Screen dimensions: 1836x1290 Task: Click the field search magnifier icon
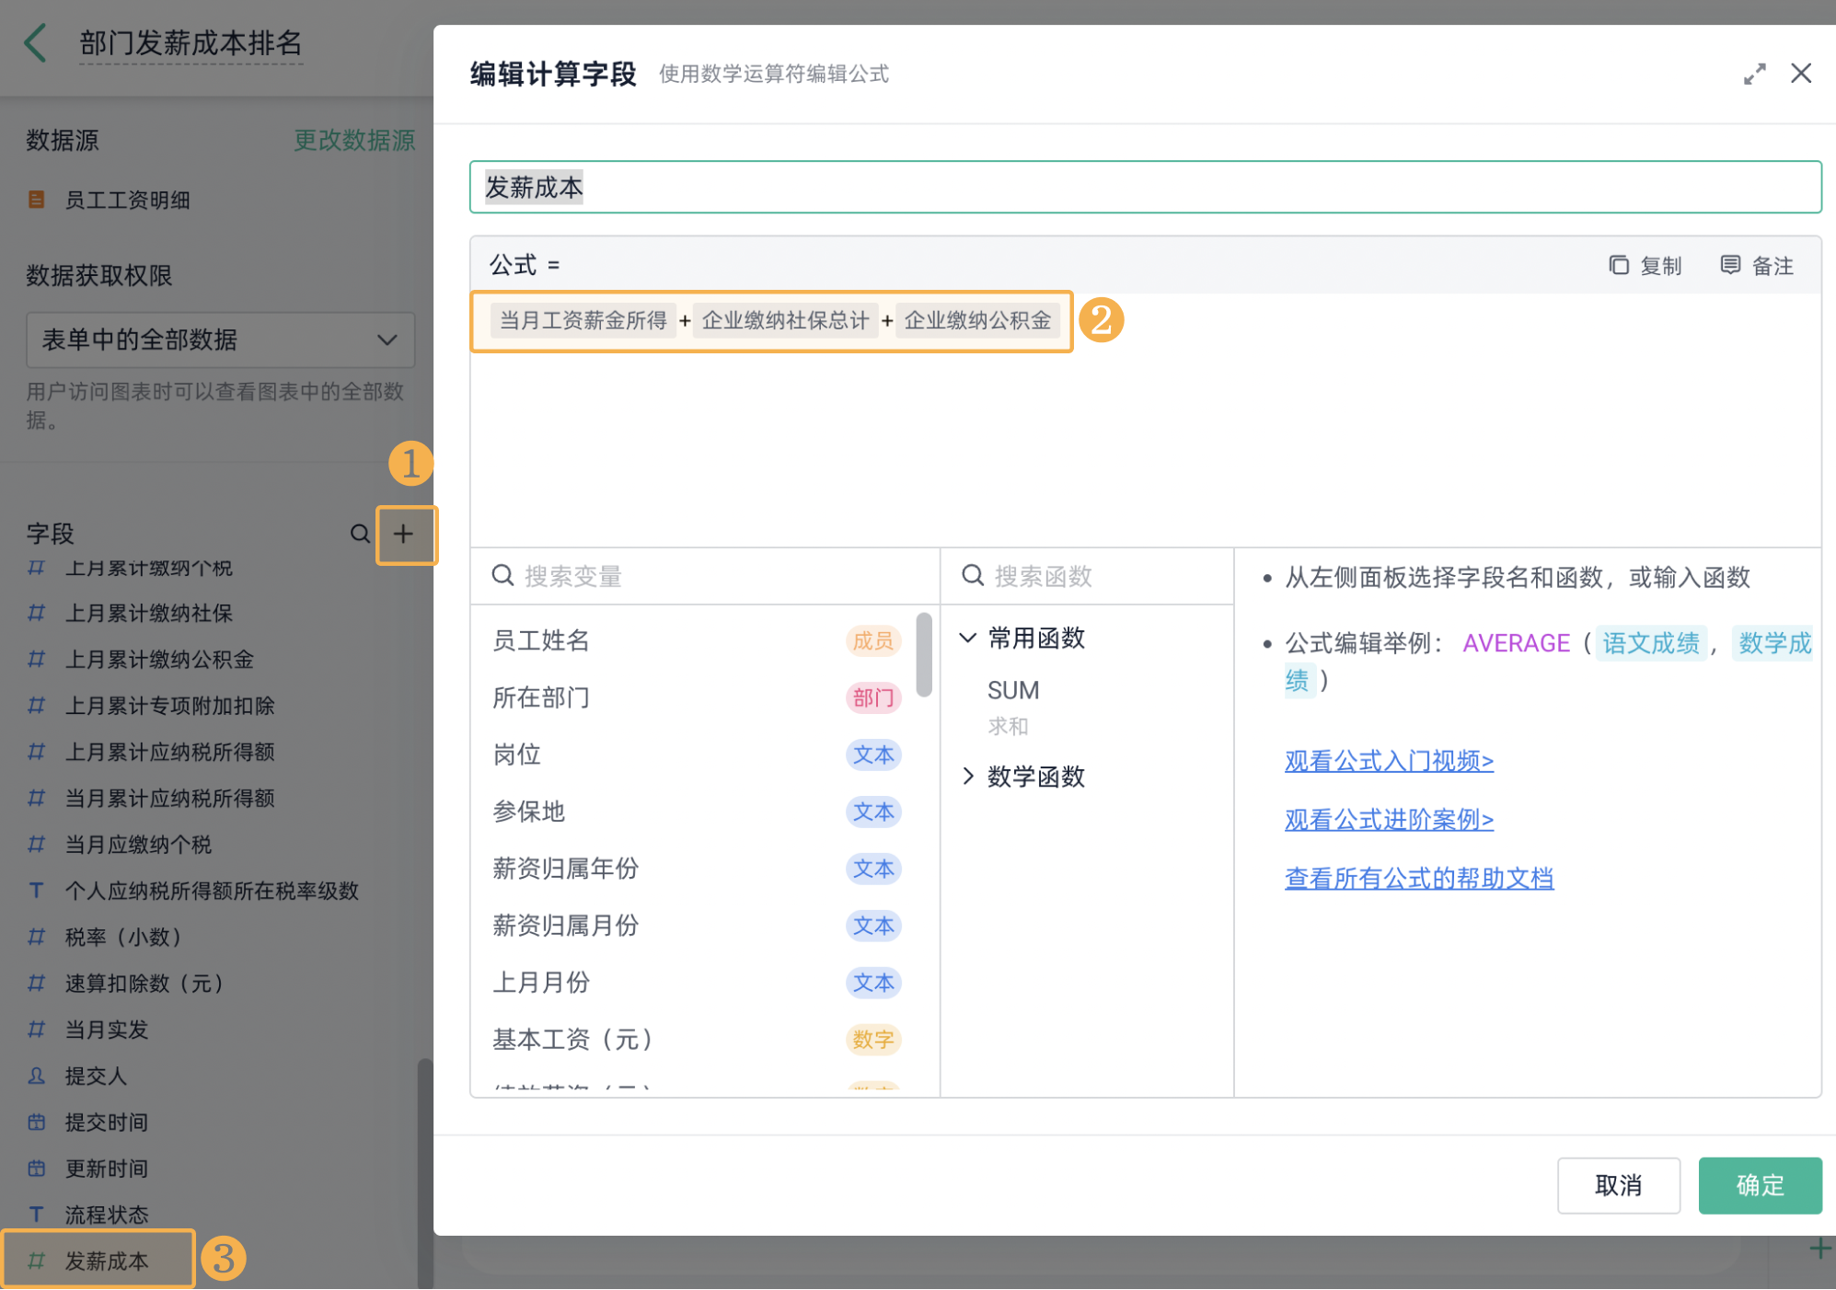(360, 534)
